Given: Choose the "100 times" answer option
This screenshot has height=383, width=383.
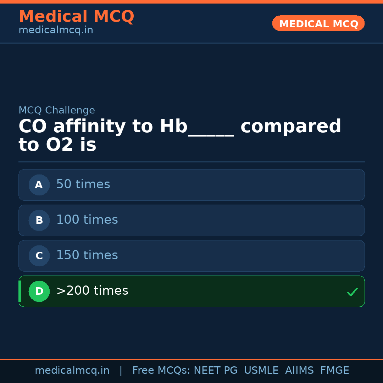Looking at the screenshot, I should pos(191,220).
